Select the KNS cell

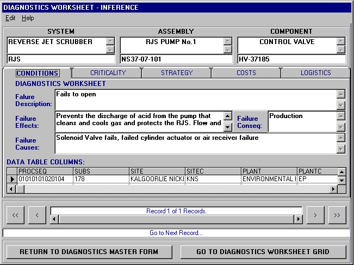click(x=213, y=179)
